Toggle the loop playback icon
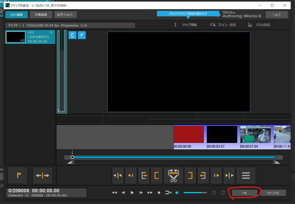Viewport: 295px width, 204px height. [168, 193]
